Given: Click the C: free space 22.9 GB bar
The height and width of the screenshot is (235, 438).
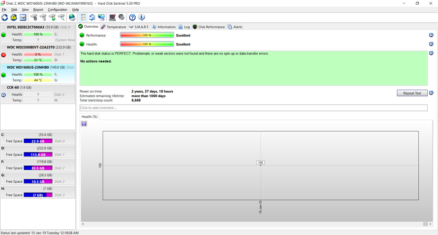Looking at the screenshot, I should click(x=38, y=141).
